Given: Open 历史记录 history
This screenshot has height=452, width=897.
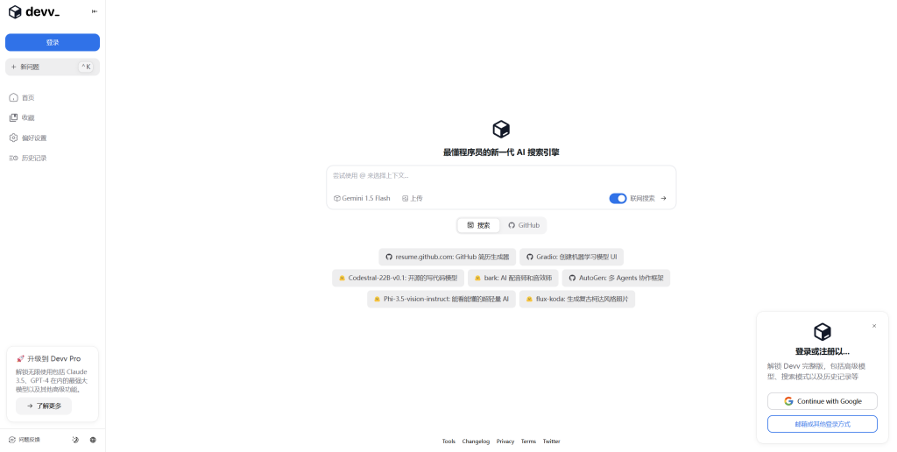Looking at the screenshot, I should click(28, 158).
